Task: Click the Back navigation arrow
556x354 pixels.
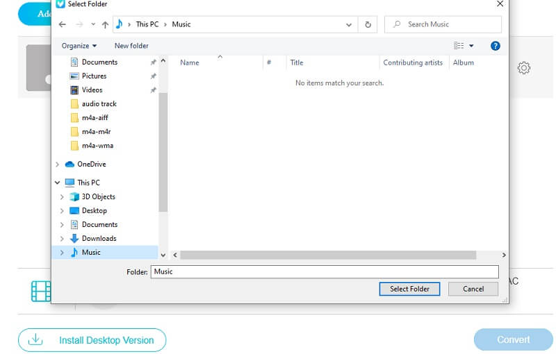Action: [63, 24]
